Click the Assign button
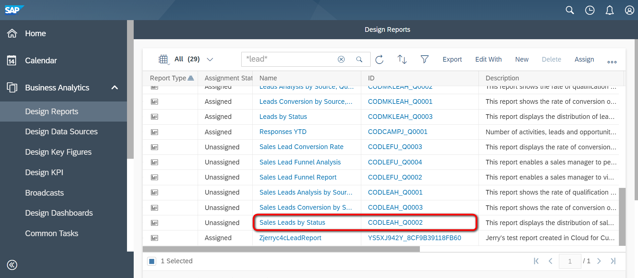 tap(584, 59)
